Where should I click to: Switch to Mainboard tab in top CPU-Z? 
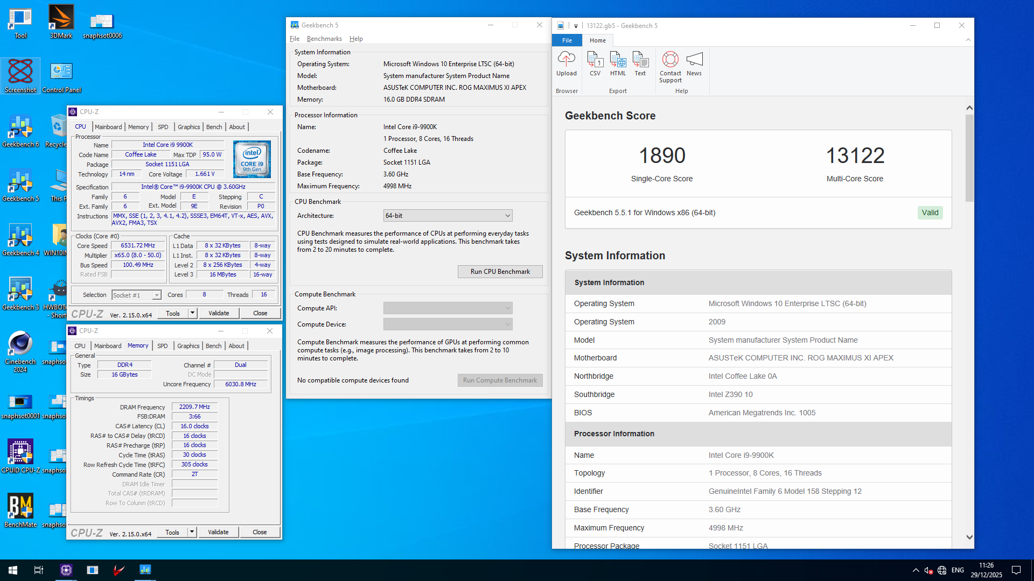(x=108, y=127)
